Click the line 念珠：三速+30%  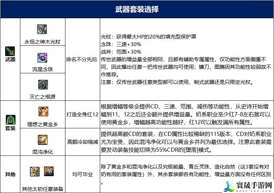121,44
